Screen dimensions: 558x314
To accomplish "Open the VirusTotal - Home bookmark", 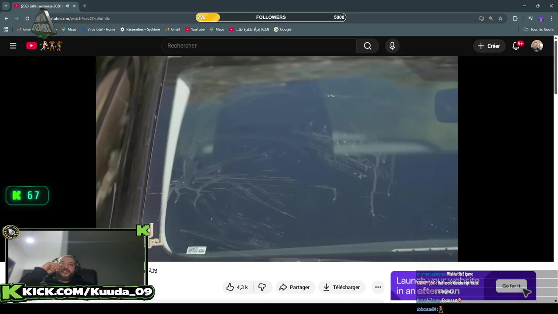I will click(x=98, y=29).
